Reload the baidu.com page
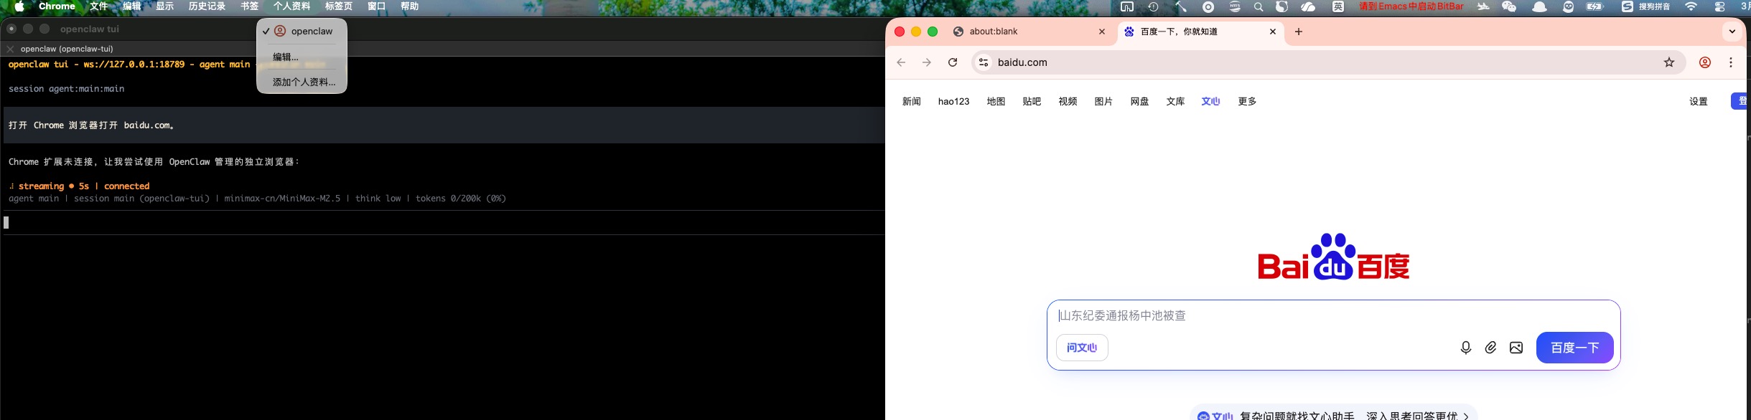1751x420 pixels. click(953, 62)
